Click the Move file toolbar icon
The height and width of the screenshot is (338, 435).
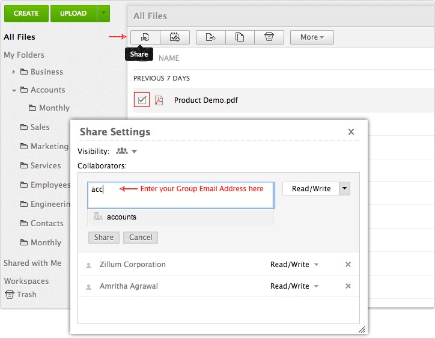(210, 37)
